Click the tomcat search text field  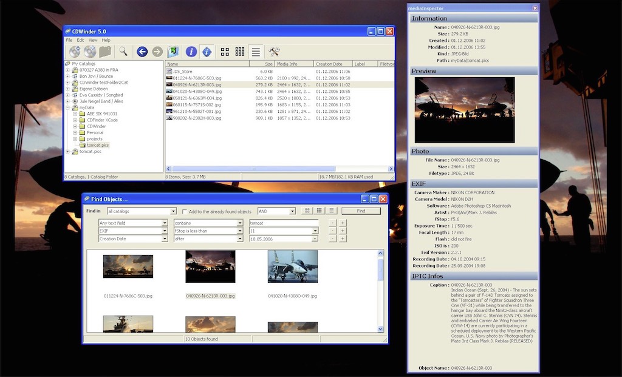[x=283, y=223]
